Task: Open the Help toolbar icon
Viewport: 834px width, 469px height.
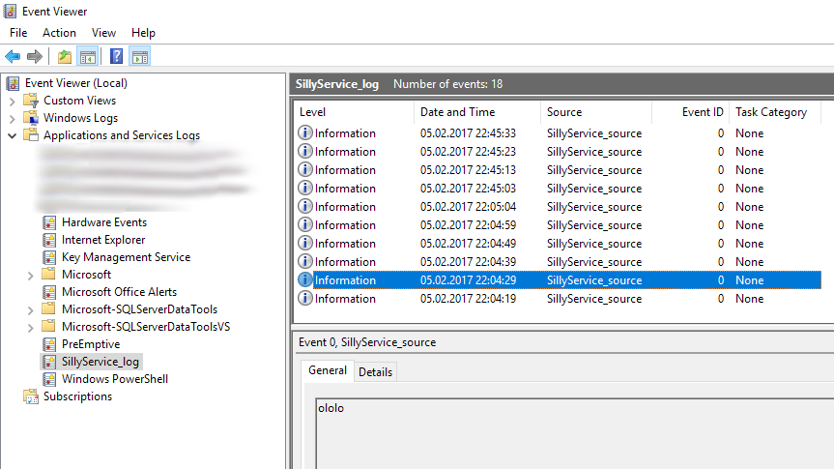Action: [x=116, y=56]
